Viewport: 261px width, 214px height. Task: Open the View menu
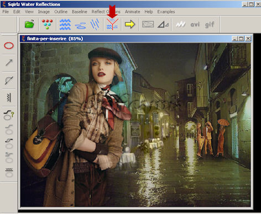[x=29, y=12]
